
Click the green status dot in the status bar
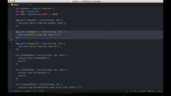(x=127, y=91)
